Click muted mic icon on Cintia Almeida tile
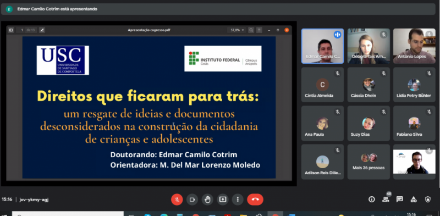 (x=338, y=73)
